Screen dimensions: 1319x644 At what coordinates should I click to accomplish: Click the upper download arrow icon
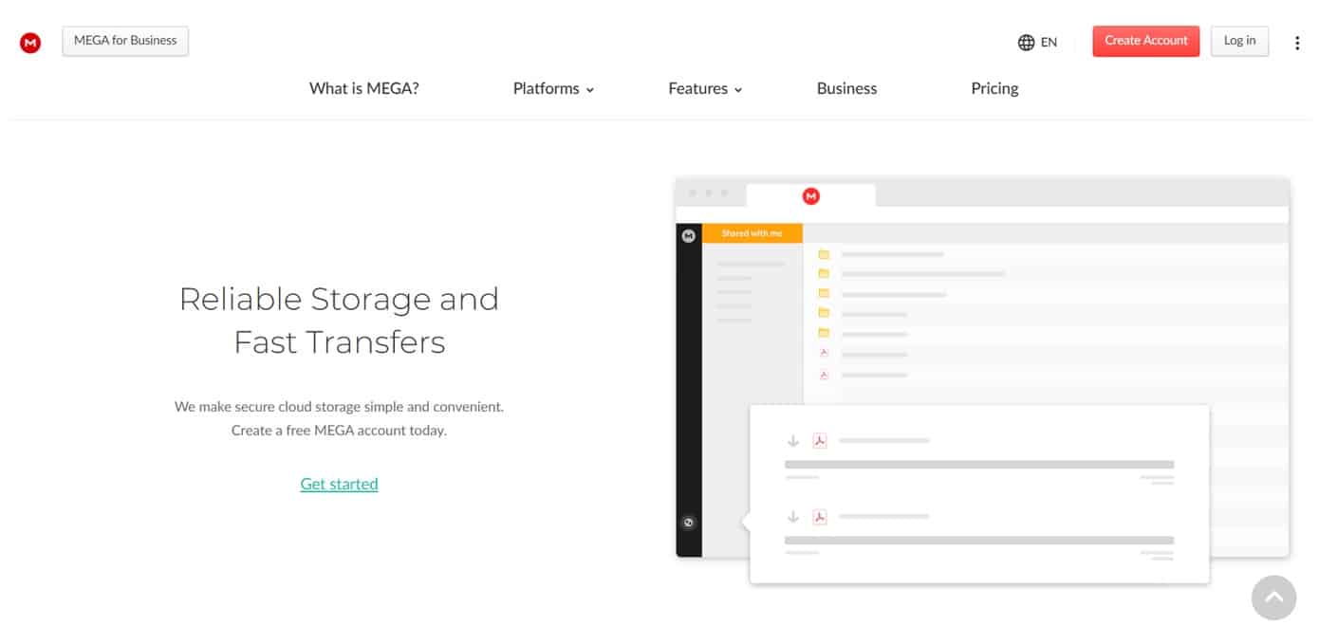click(793, 441)
